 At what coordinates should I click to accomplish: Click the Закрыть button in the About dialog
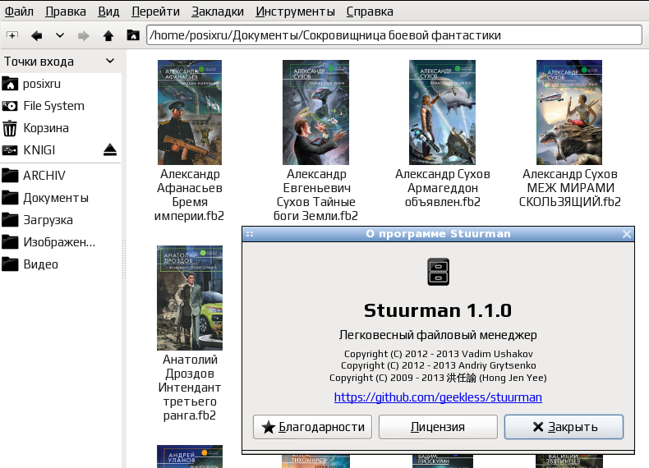tap(564, 427)
